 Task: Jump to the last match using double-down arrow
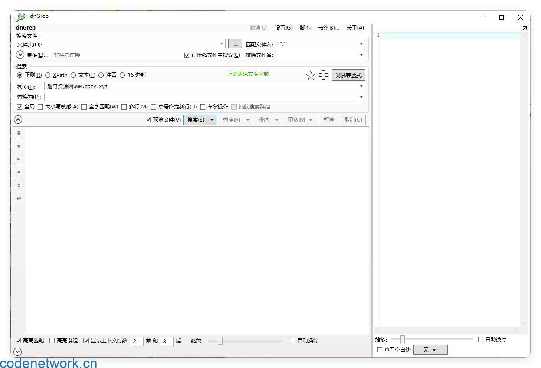tap(19, 133)
